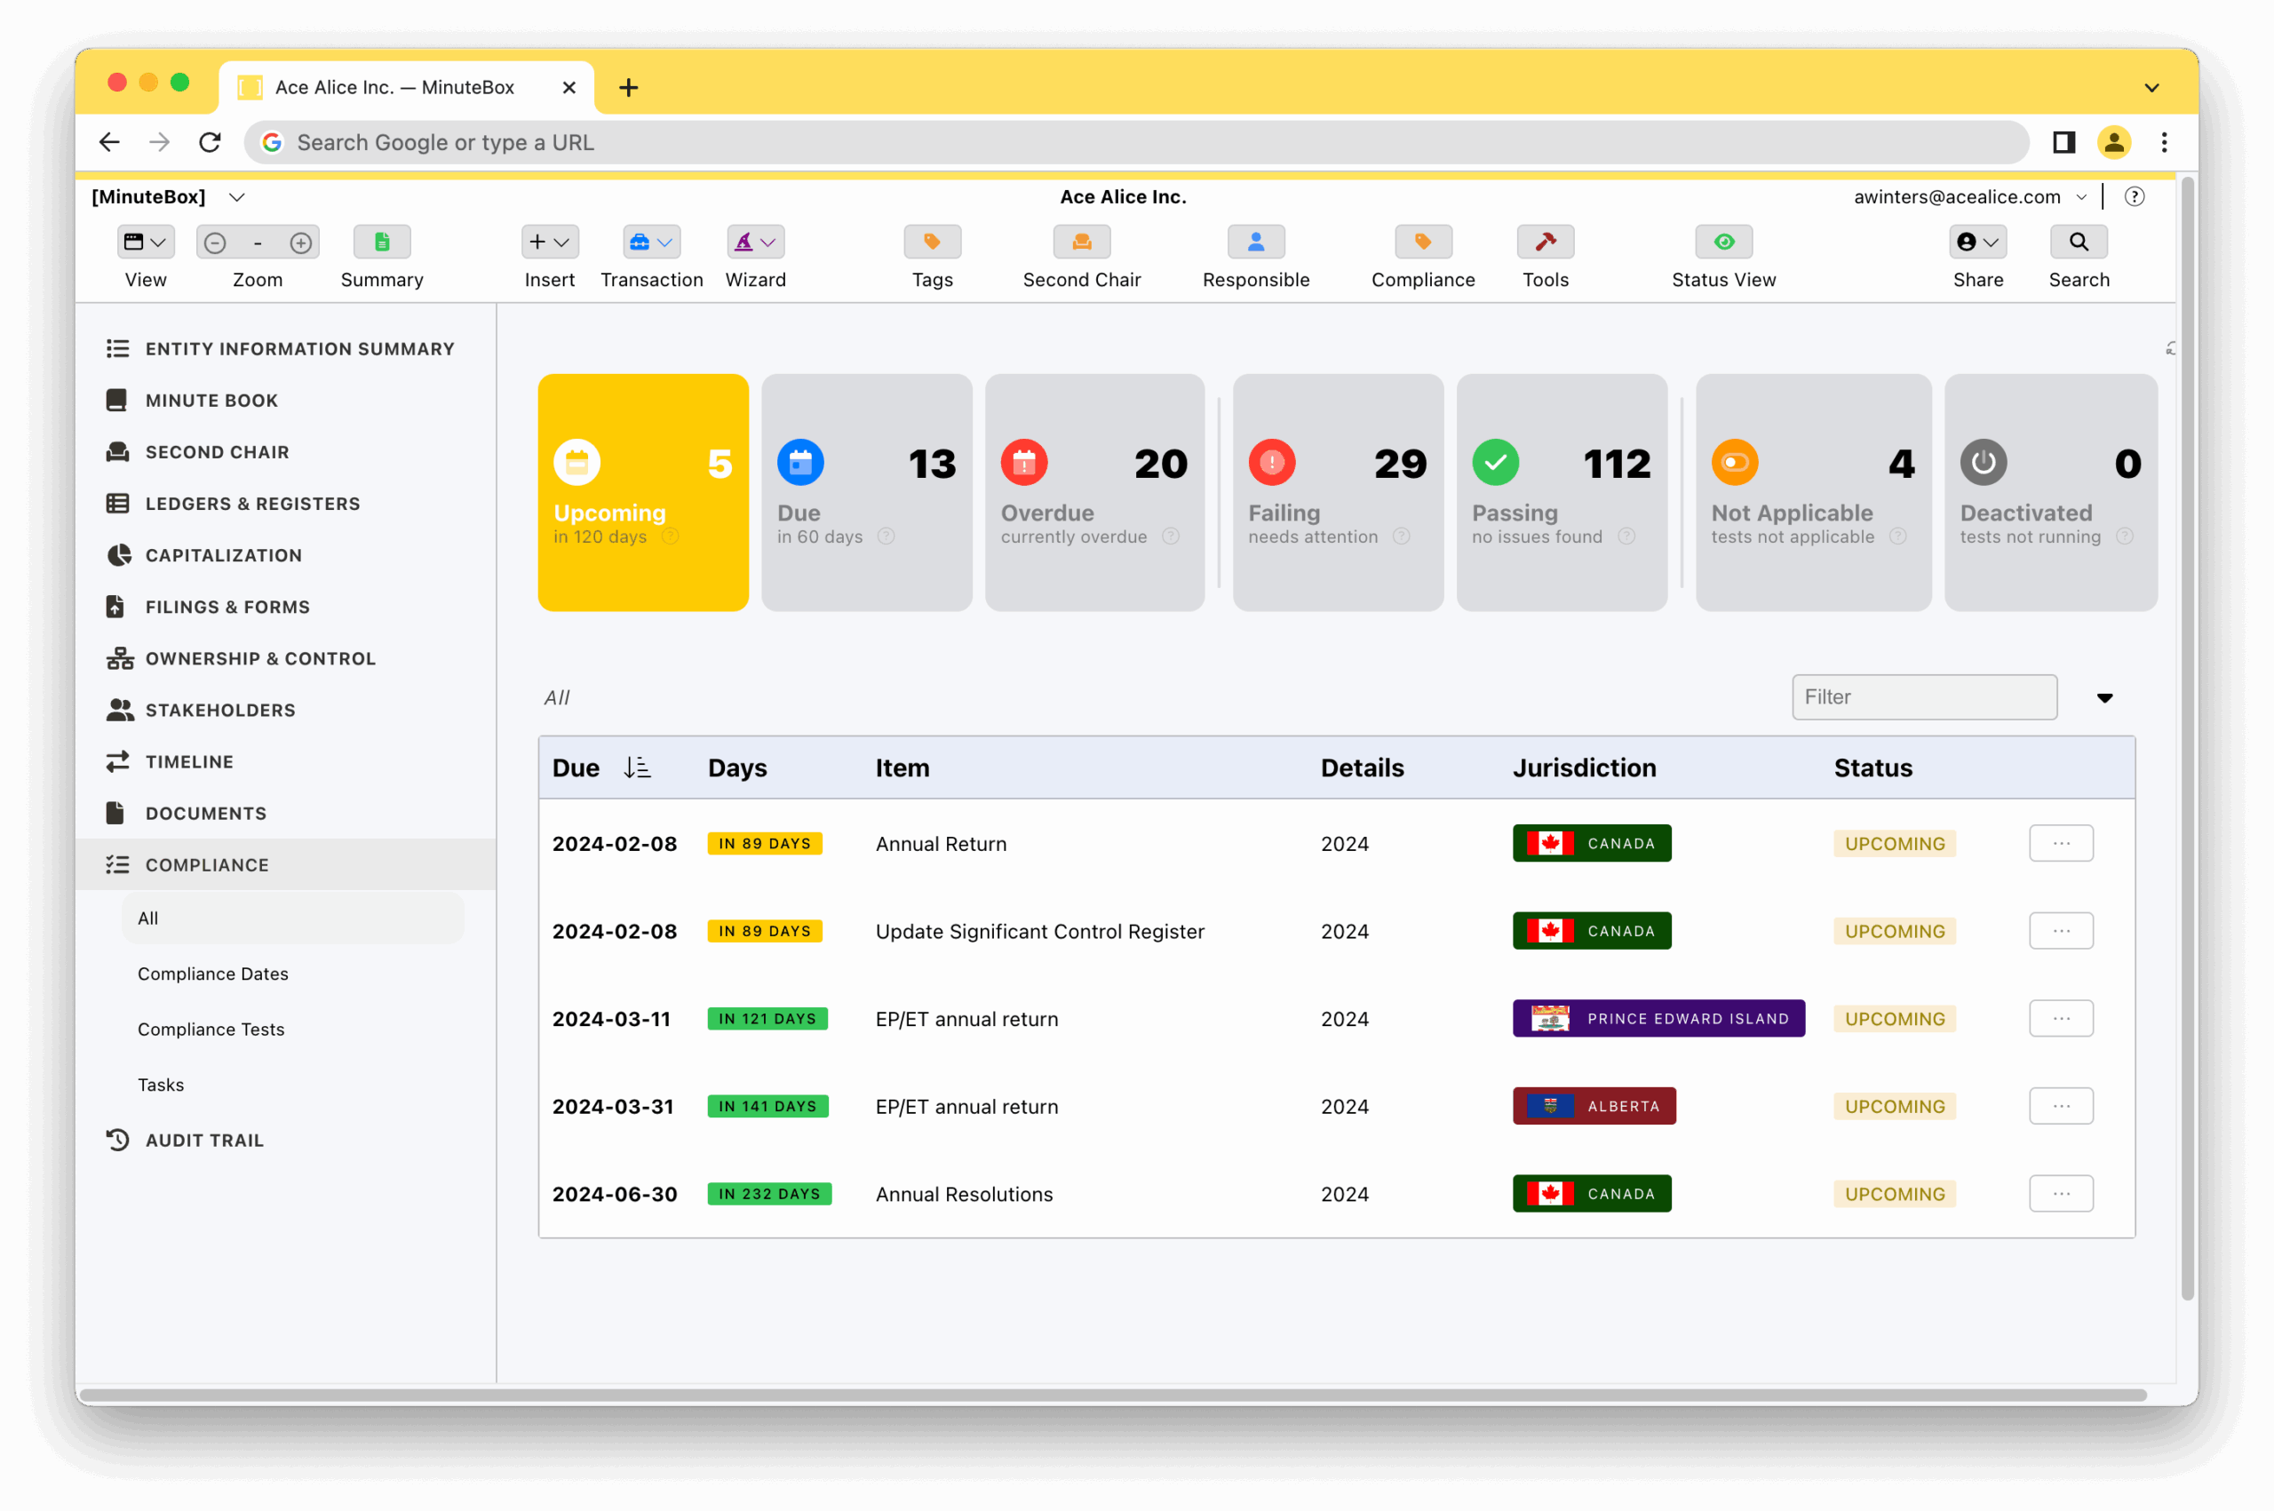Open more options for Alberta row
This screenshot has width=2274, height=1511.
2060,1106
